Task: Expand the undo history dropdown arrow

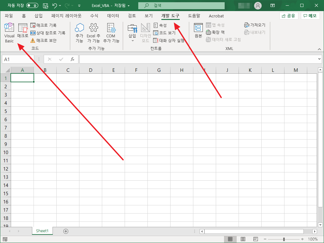Action: (x=60, y=6)
